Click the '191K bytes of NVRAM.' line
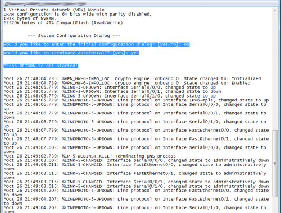Screen dimensions: 281x213 click(30, 18)
